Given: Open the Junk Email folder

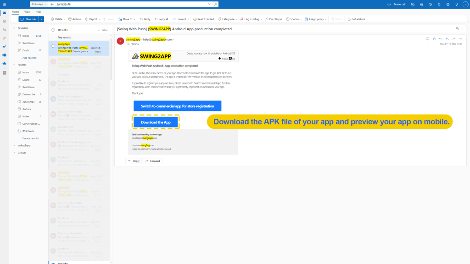Looking at the screenshot, I should 29,102.
